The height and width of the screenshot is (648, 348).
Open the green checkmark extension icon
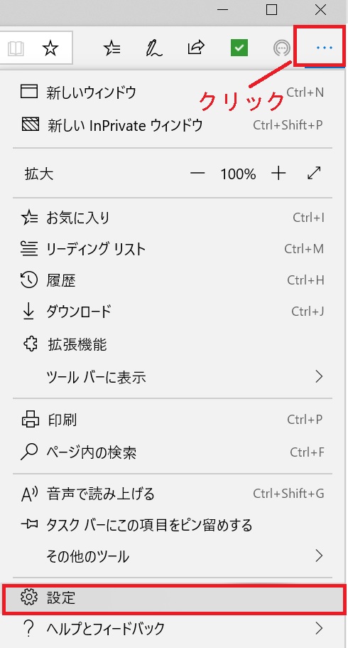pos(239,49)
